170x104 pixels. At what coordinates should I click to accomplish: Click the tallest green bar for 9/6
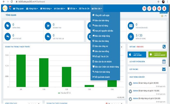(21, 71)
